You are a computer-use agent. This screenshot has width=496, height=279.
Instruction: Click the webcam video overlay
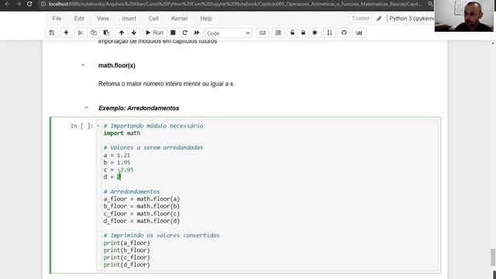click(x=463, y=15)
